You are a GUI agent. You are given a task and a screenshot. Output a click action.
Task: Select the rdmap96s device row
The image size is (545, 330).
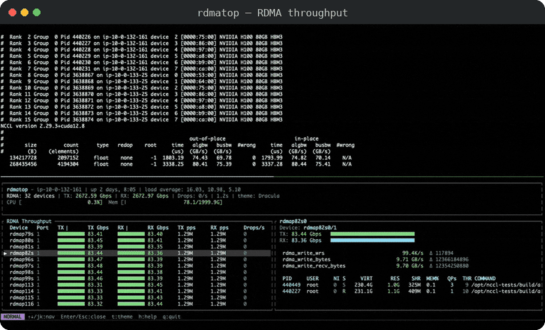point(137,259)
